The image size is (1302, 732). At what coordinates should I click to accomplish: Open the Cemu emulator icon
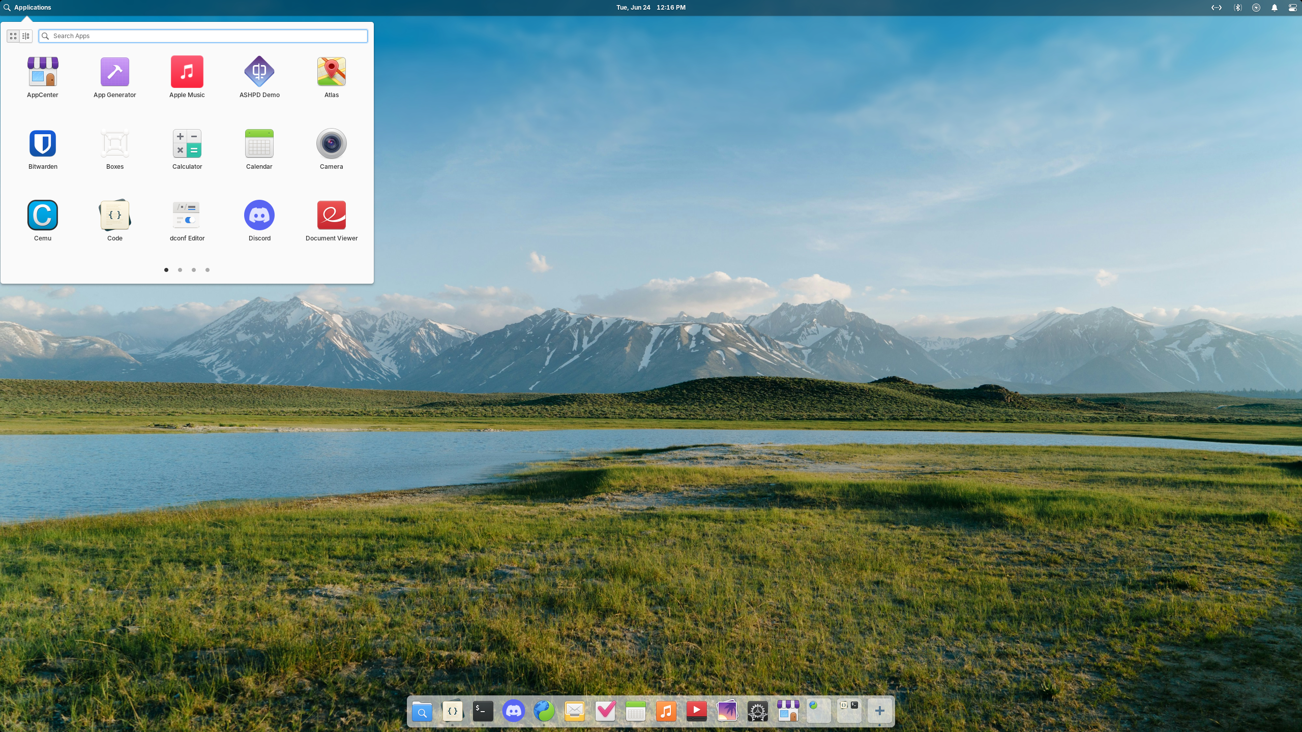point(43,216)
